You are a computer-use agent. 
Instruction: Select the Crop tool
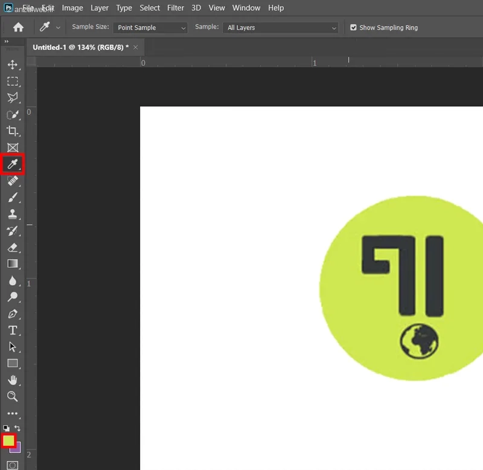pyautogui.click(x=12, y=131)
